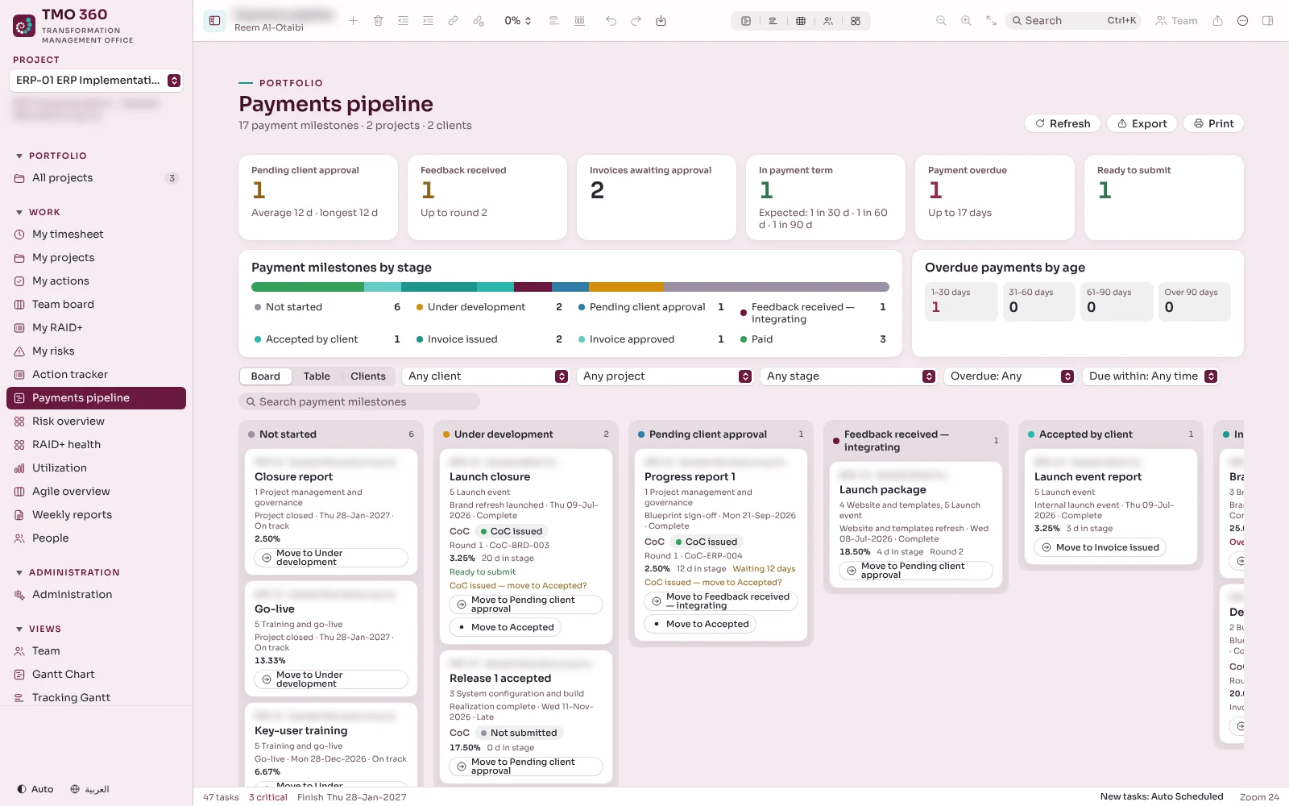Image resolution: width=1289 pixels, height=806 pixels.
Task: Open the Overdue: Any filter dropdown
Action: (1010, 376)
